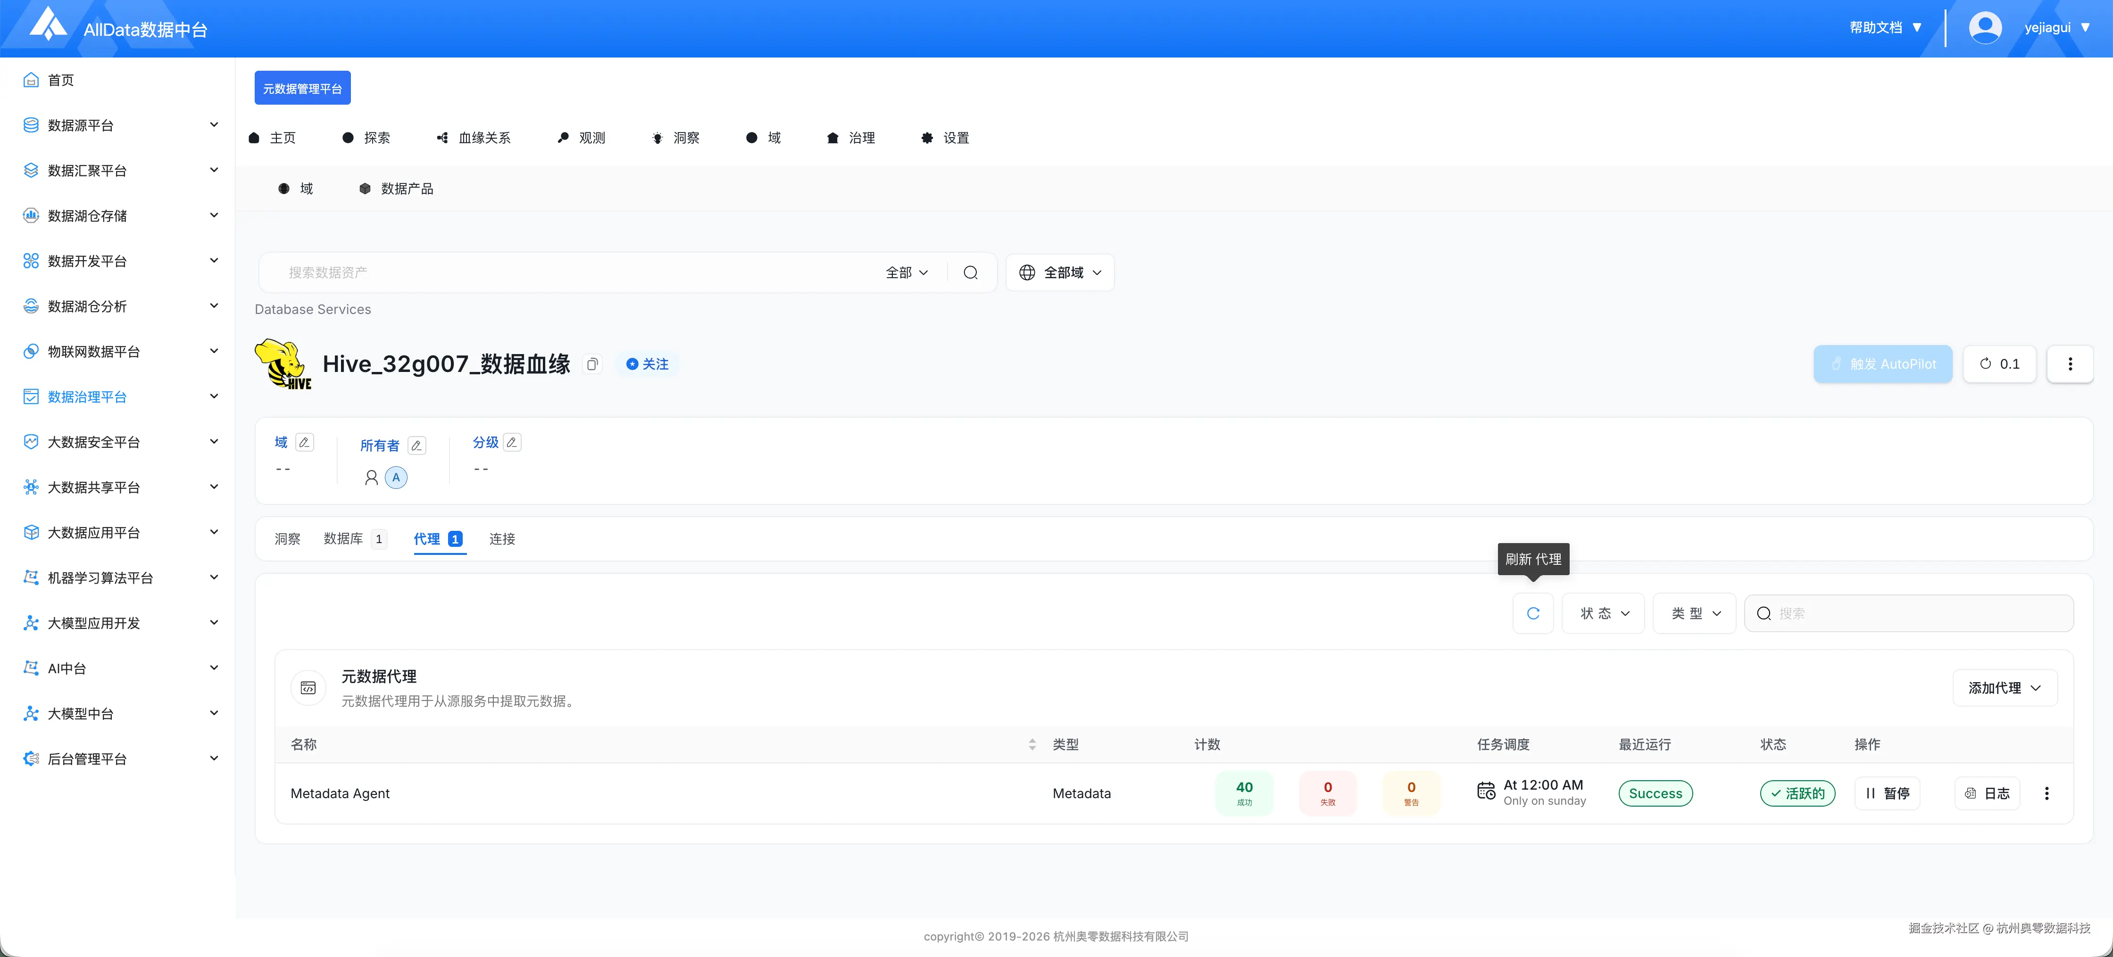Edit the 所有者 pencil icon
The width and height of the screenshot is (2113, 957).
[416, 445]
